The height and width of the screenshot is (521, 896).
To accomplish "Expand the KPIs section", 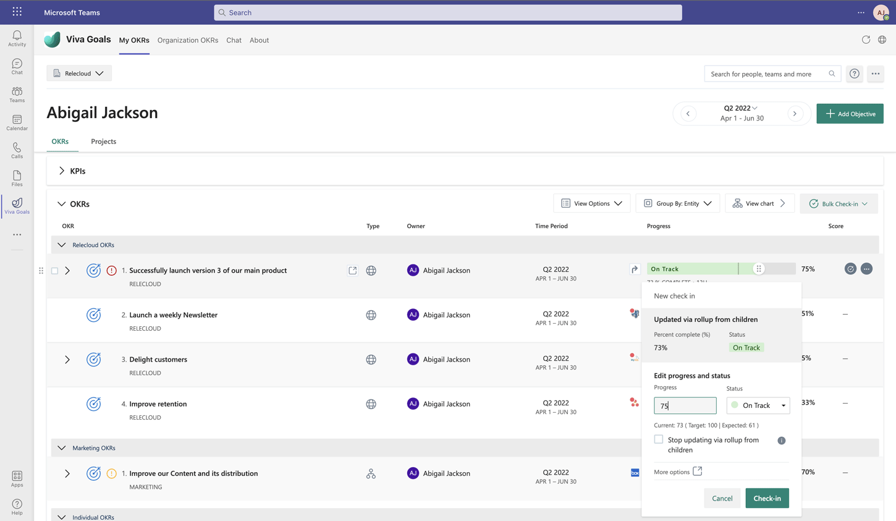I will click(62, 171).
